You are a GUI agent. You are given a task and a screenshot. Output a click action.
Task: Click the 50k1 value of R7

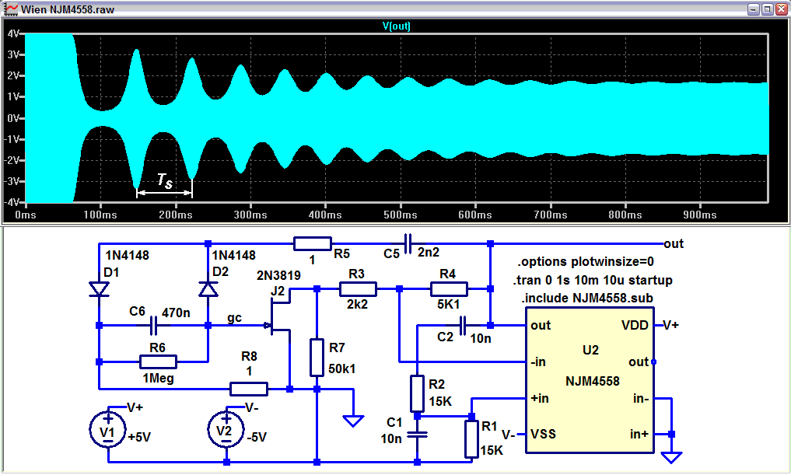click(342, 369)
